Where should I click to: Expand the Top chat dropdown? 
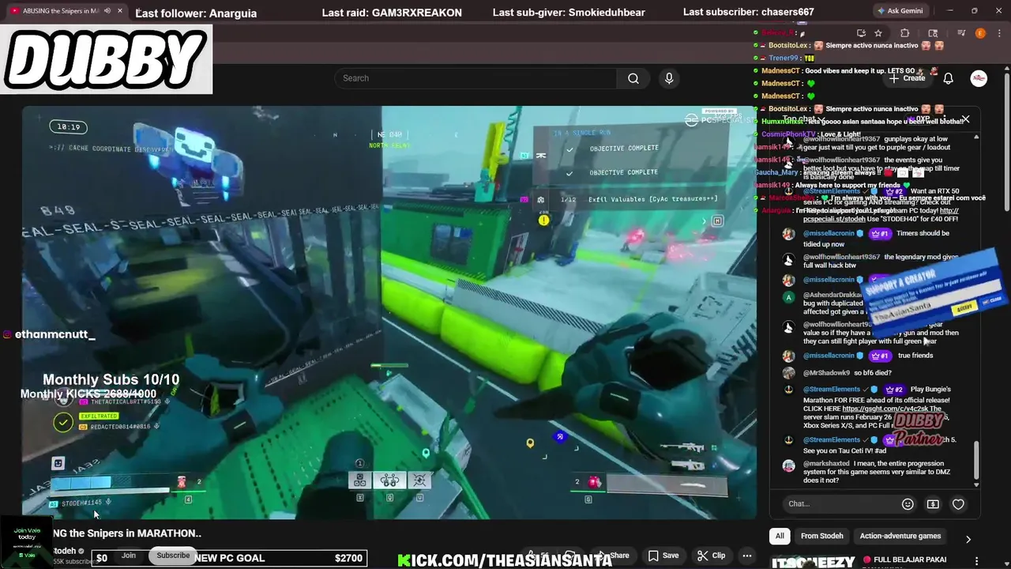point(804,119)
